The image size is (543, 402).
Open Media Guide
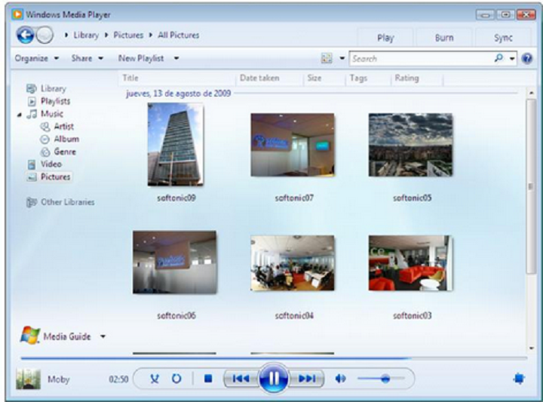point(66,336)
